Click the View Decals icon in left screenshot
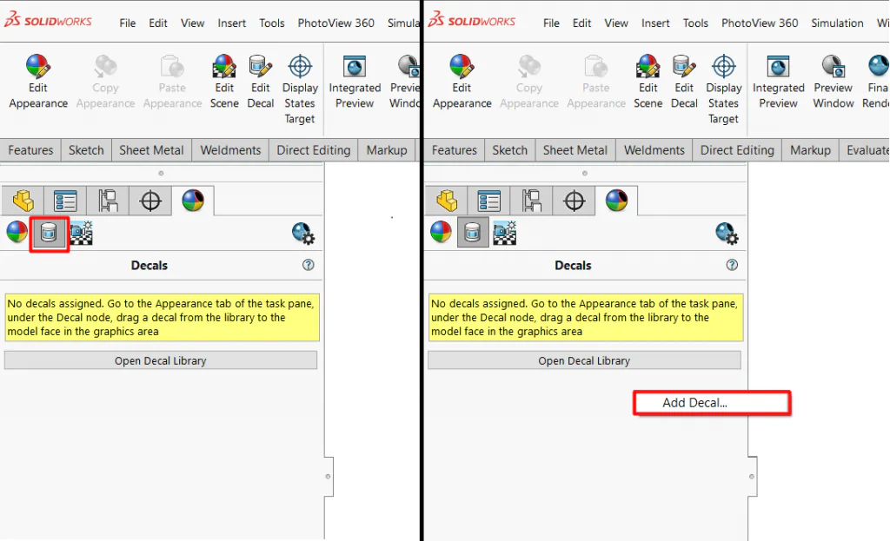Image resolution: width=890 pixels, height=541 pixels. pyautogui.click(x=49, y=233)
